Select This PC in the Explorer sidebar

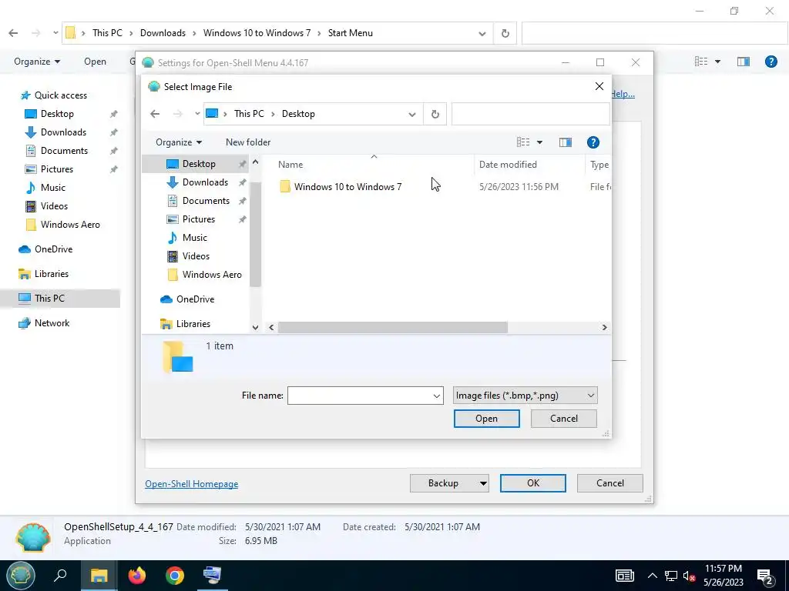pyautogui.click(x=49, y=299)
